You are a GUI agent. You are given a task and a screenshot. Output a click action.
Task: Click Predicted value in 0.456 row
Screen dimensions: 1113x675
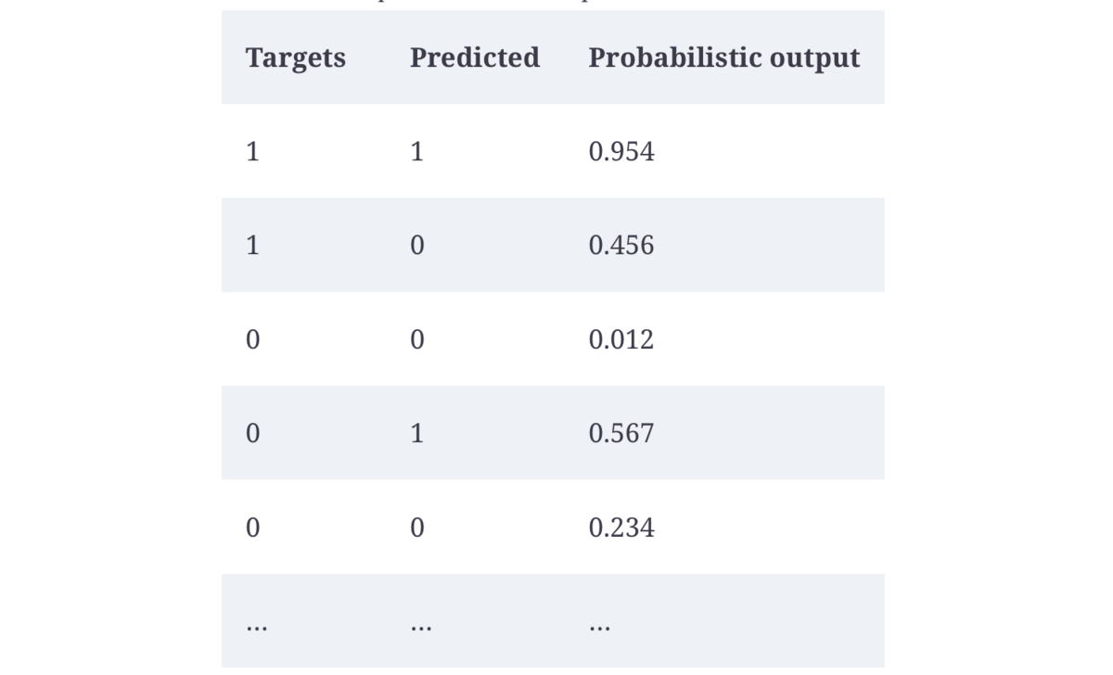coord(416,245)
